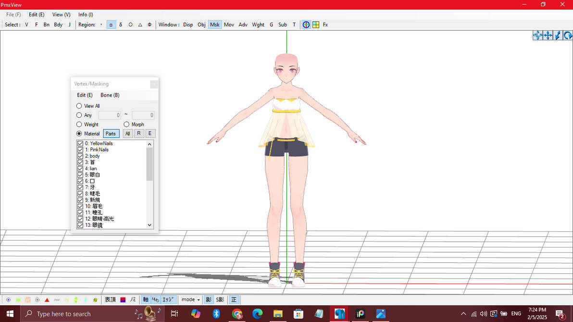
Task: Uncheck the 0: YellowNails material
Action: coord(80,144)
